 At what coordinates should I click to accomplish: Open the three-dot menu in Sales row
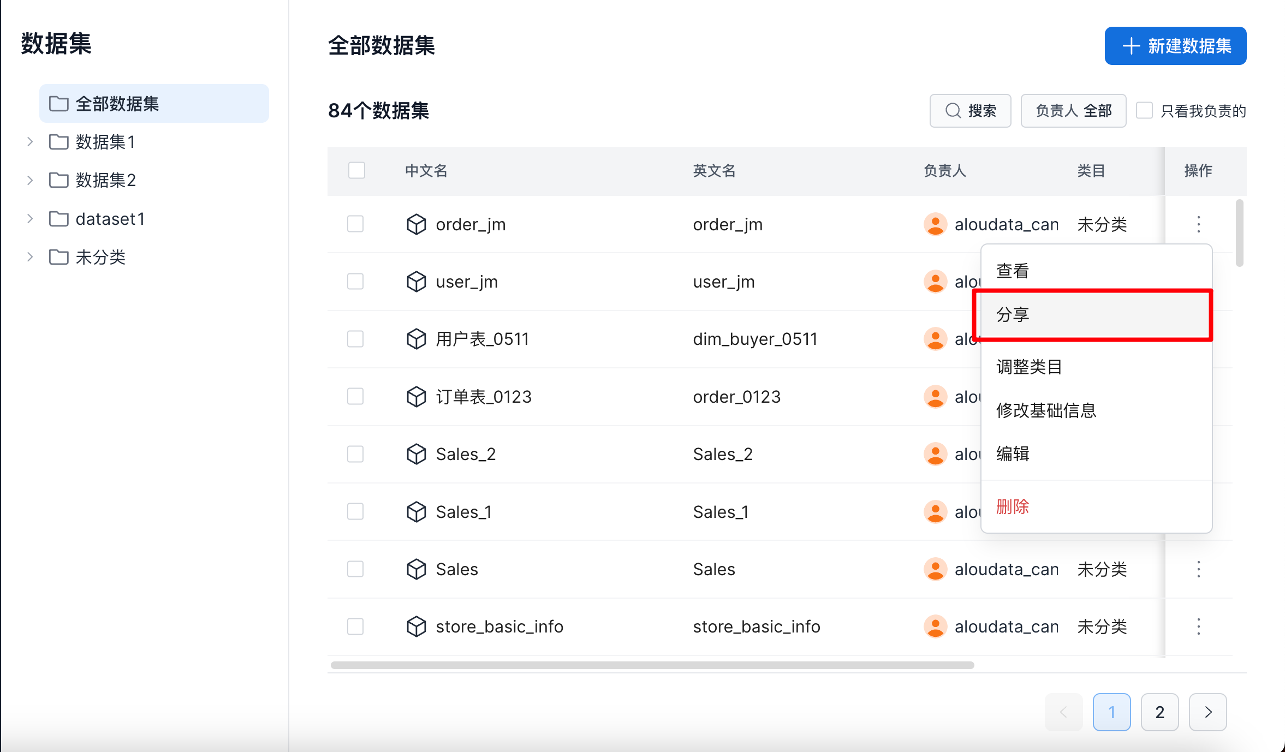click(x=1198, y=569)
